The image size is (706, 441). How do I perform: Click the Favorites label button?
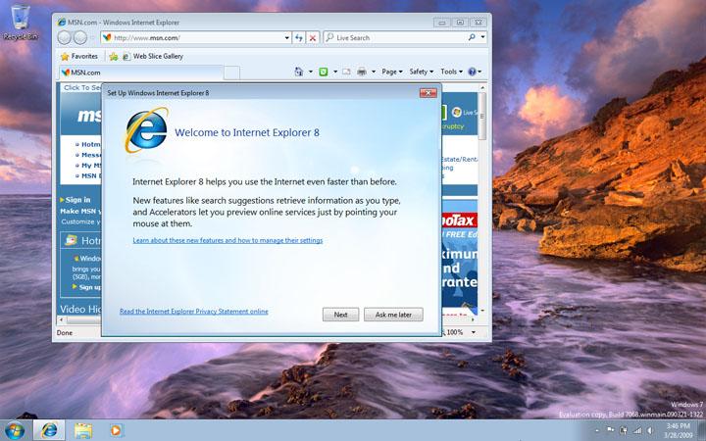(84, 56)
